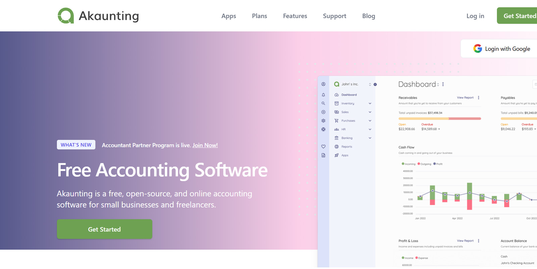Click the plus (add new) sidebar icon
The image size is (537, 269).
323,112
